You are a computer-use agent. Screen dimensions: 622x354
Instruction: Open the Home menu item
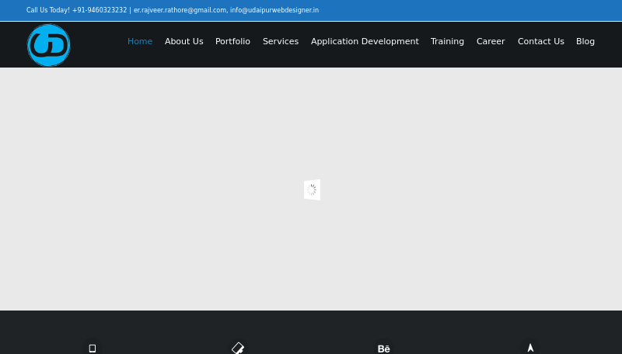pyautogui.click(x=140, y=41)
